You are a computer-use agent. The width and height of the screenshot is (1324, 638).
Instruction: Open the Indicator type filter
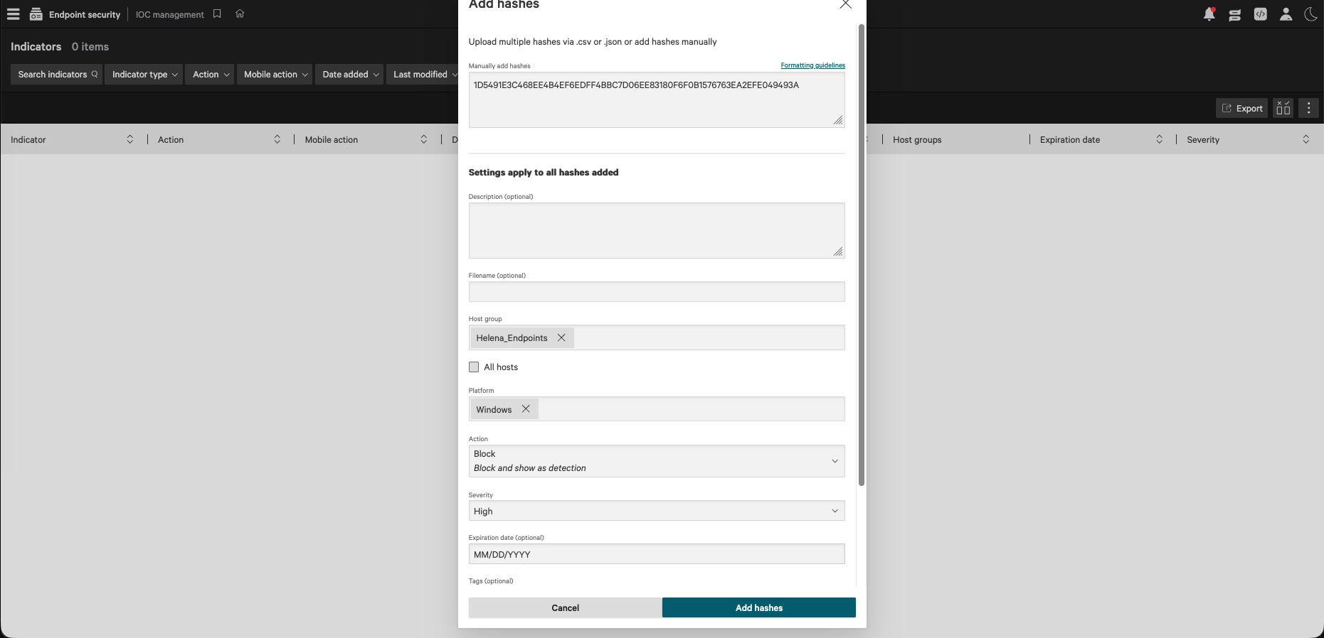pos(144,75)
